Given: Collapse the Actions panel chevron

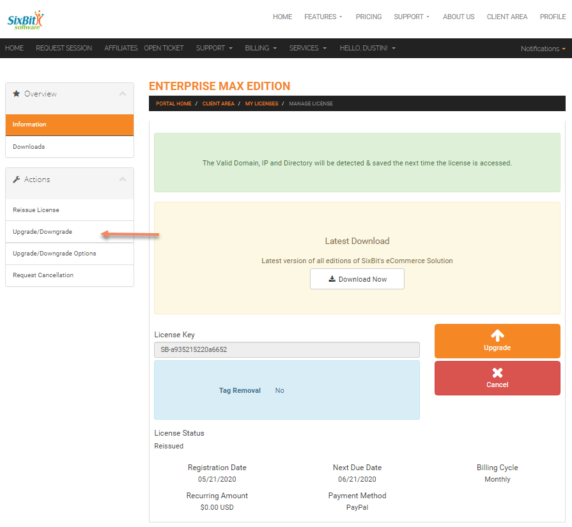Looking at the screenshot, I should pyautogui.click(x=123, y=179).
